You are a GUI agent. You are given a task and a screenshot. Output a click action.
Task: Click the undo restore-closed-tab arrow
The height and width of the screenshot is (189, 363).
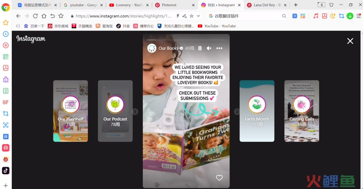52,16
